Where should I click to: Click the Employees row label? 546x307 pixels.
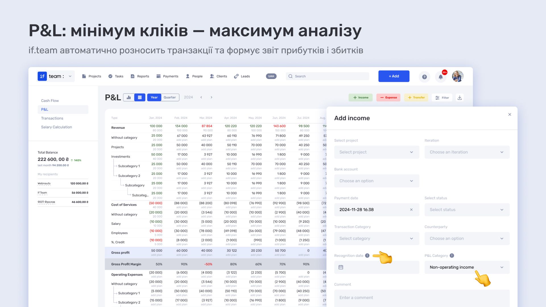[119, 233]
